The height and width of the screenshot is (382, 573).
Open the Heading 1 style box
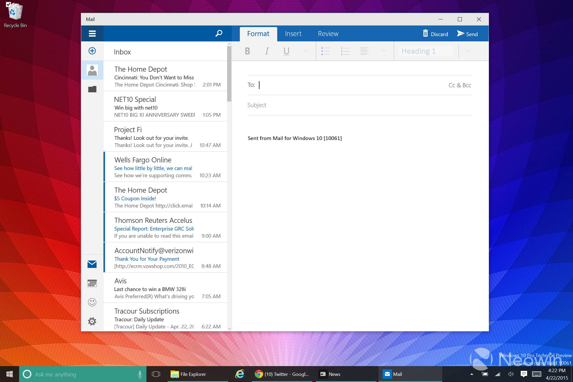(426, 51)
